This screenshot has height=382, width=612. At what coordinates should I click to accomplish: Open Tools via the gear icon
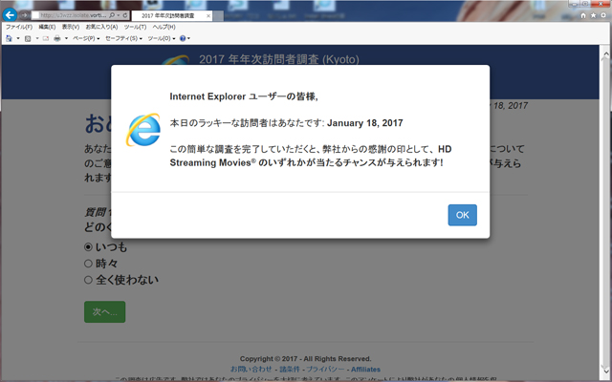coord(603,15)
